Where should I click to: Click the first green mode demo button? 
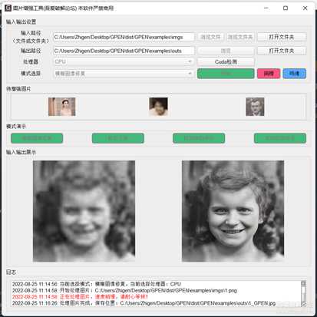coord(37,138)
